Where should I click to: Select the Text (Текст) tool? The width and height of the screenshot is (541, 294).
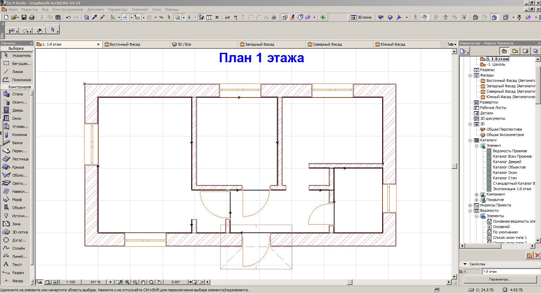16,265
